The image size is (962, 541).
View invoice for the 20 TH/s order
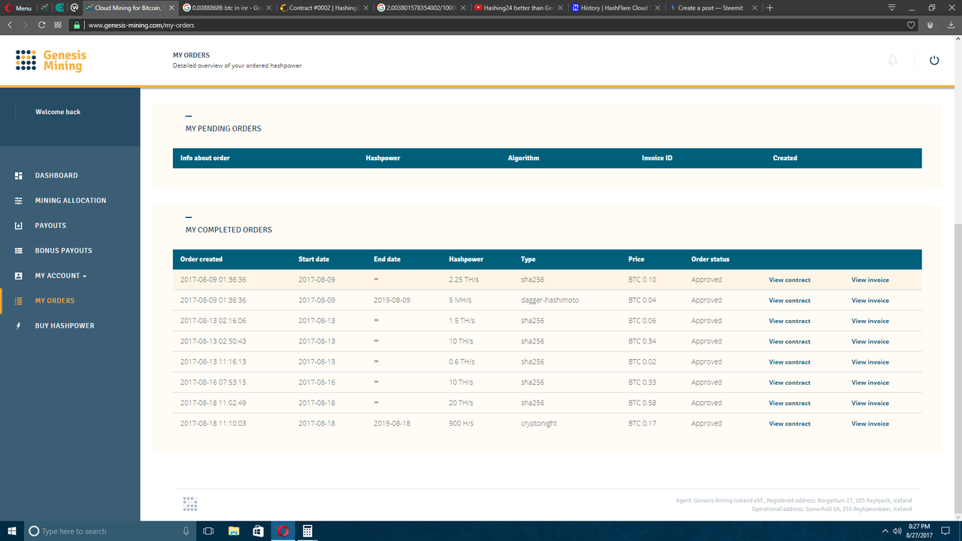(870, 403)
